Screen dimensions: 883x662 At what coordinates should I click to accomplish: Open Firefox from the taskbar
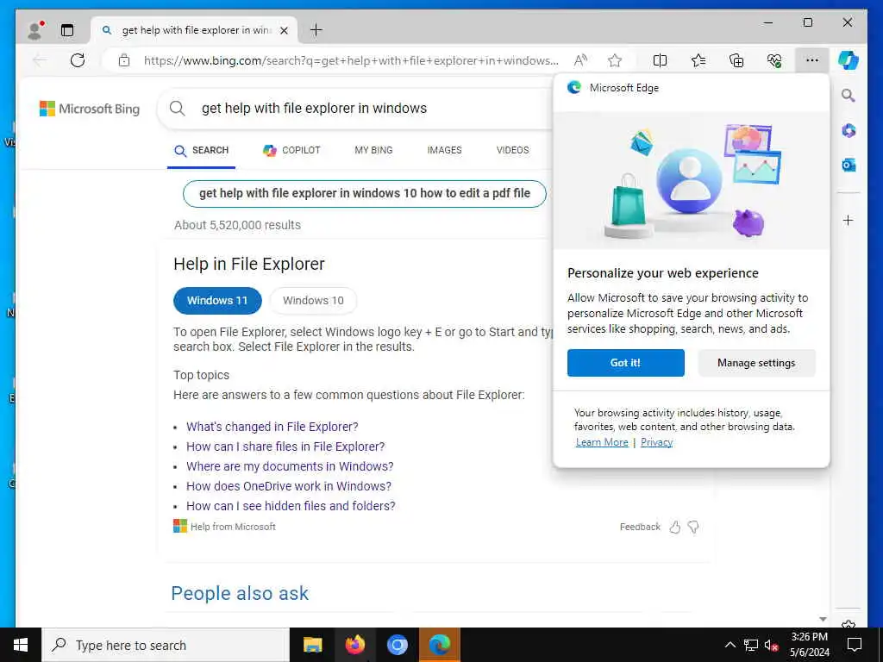click(354, 645)
